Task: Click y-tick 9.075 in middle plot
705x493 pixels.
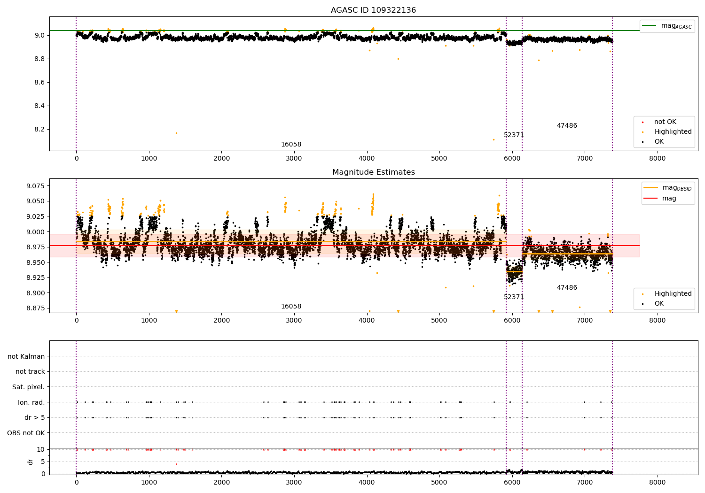Action: tap(36, 186)
